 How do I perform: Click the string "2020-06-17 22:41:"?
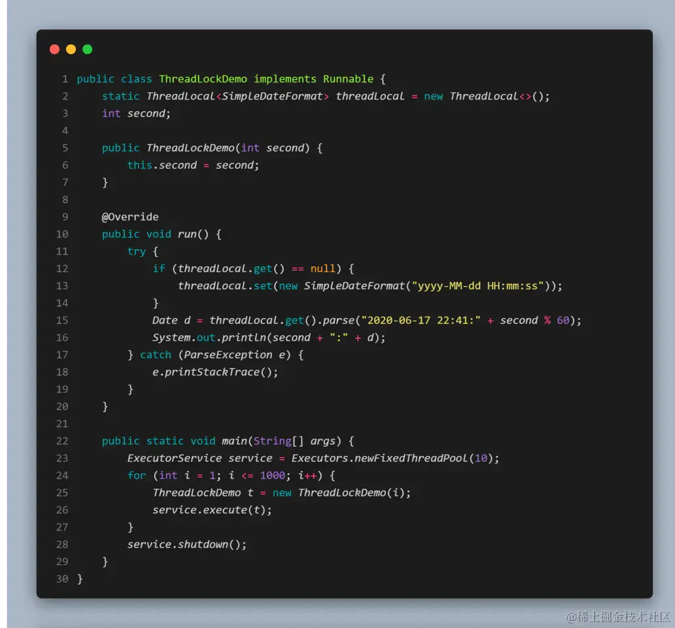pyautogui.click(x=421, y=321)
